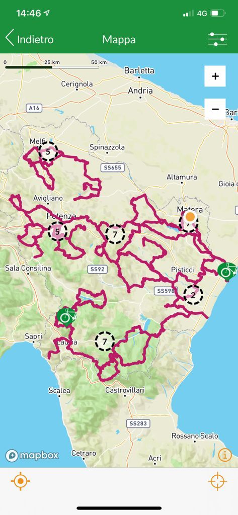Zoom in with the plus button
238x515 pixels.
[215, 76]
